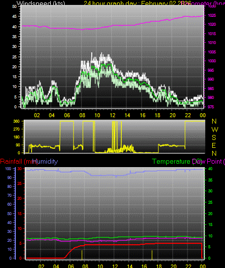Viewport: 225px width, 268px height.
Task: Click the 1020 value on barometer axis
Action: tap(212, 24)
